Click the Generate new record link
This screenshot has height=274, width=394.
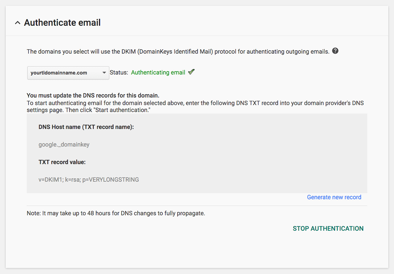tap(334, 197)
